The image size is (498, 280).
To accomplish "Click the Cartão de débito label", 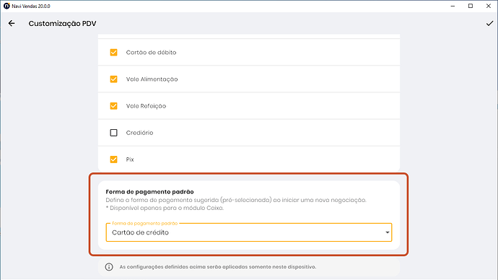I will click(x=151, y=53).
